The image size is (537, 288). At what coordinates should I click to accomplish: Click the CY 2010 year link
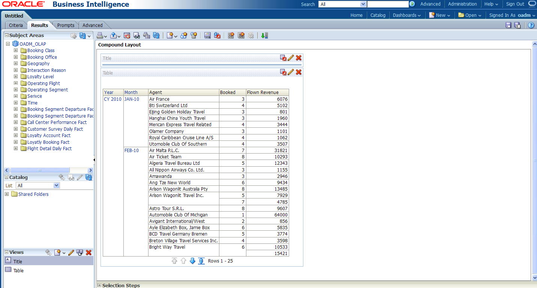(x=112, y=99)
